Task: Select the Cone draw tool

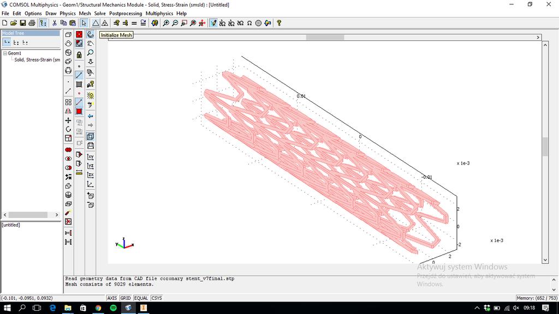Action: tap(68, 44)
